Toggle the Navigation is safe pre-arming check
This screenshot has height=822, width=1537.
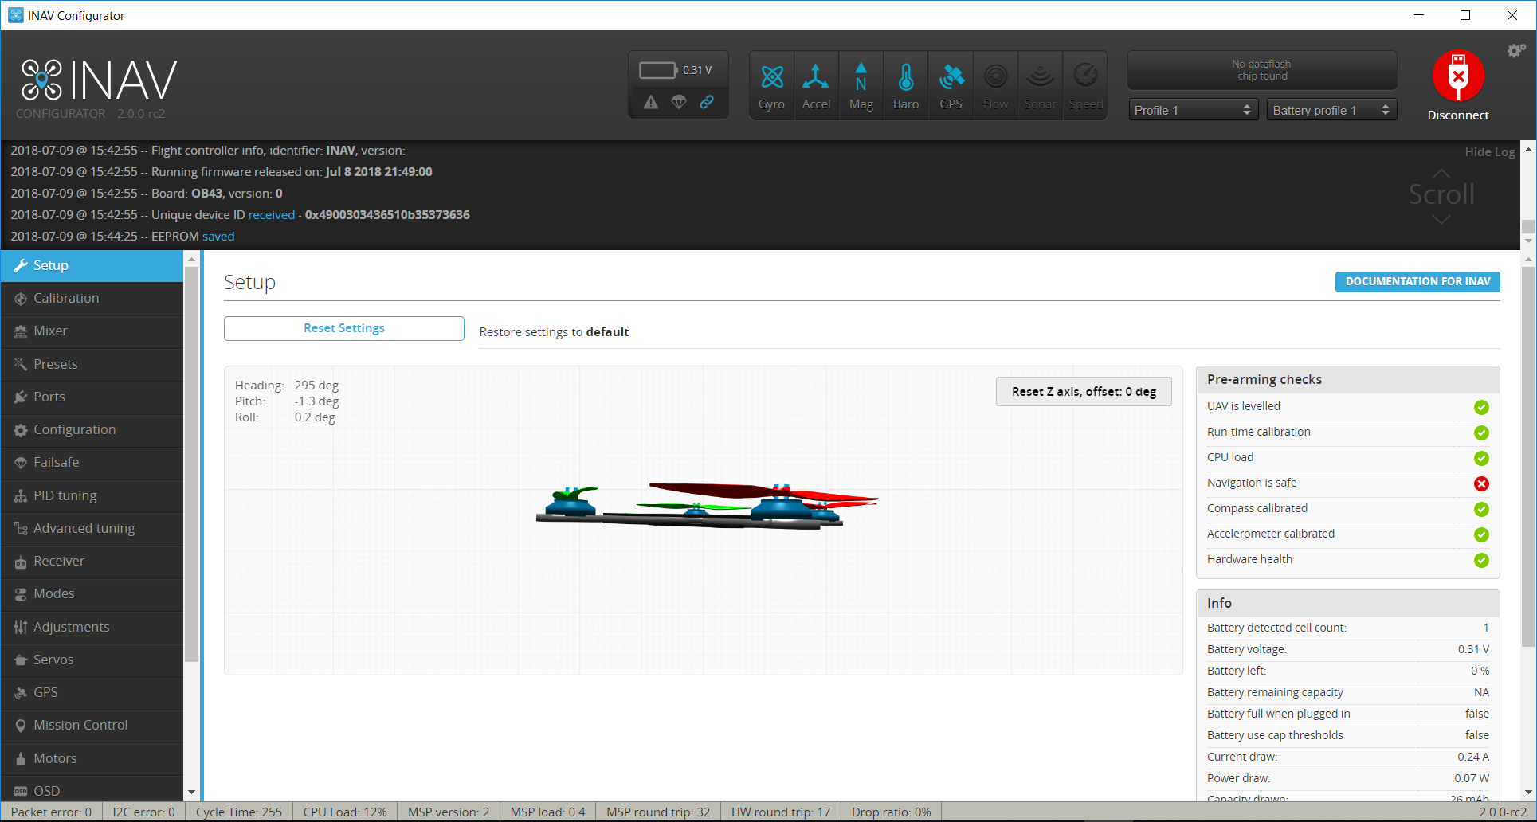[1481, 483]
